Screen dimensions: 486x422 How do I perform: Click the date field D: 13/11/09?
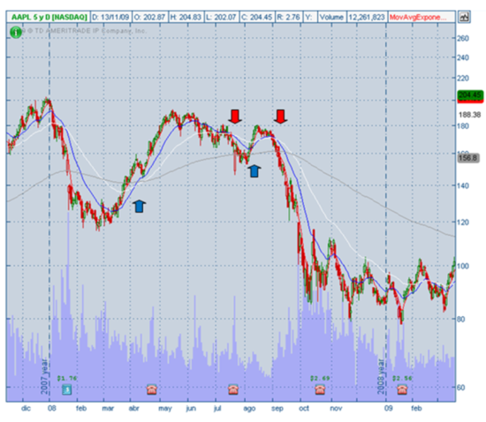click(x=111, y=17)
